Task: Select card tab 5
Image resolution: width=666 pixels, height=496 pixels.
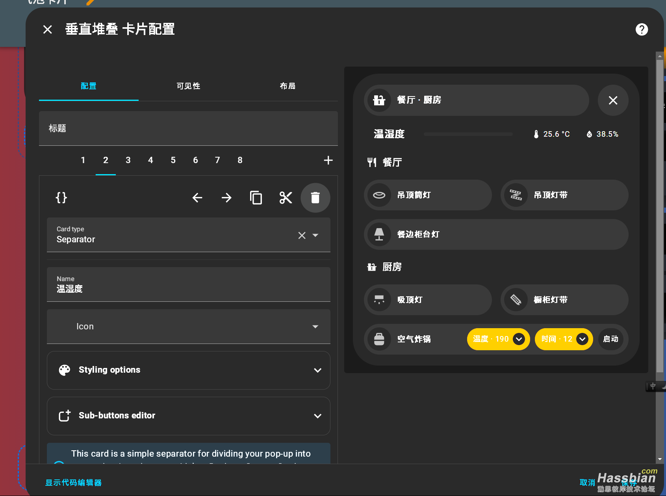Action: (x=173, y=160)
